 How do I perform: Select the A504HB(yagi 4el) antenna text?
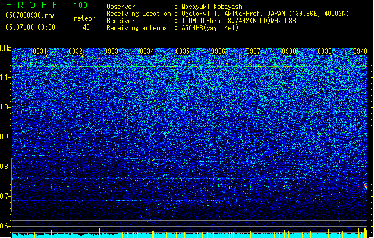(x=210, y=28)
